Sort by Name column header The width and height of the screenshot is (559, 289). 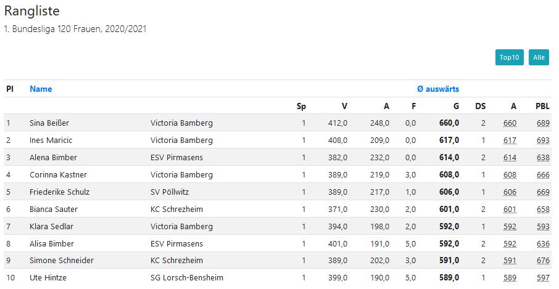(x=41, y=89)
